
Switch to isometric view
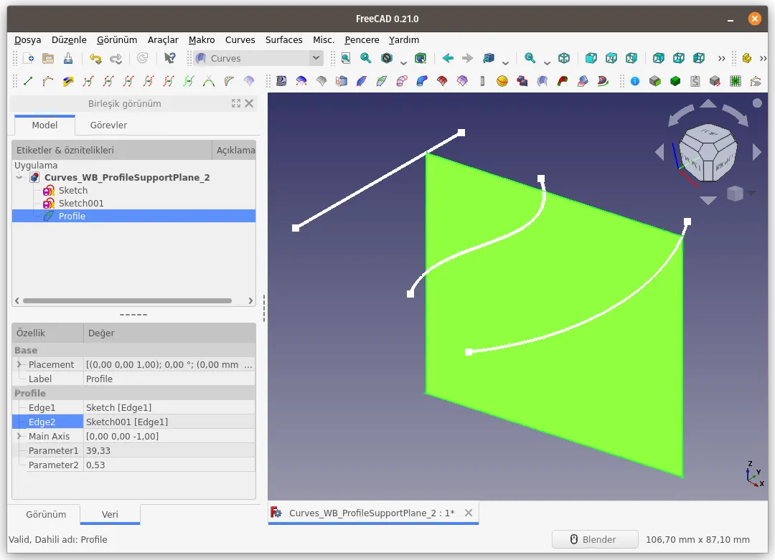564,58
